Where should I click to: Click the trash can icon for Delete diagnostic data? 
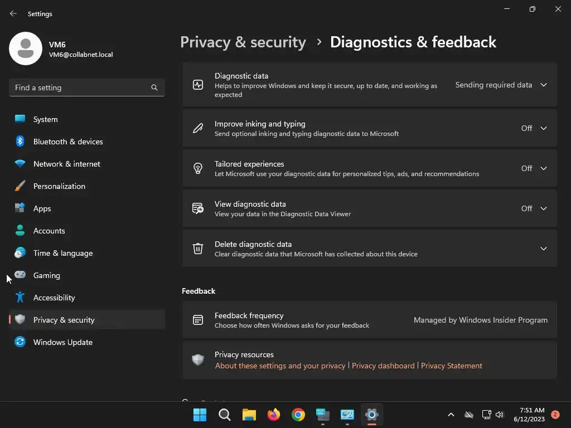[x=198, y=249]
